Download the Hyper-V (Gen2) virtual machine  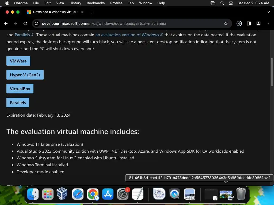(x=25, y=75)
